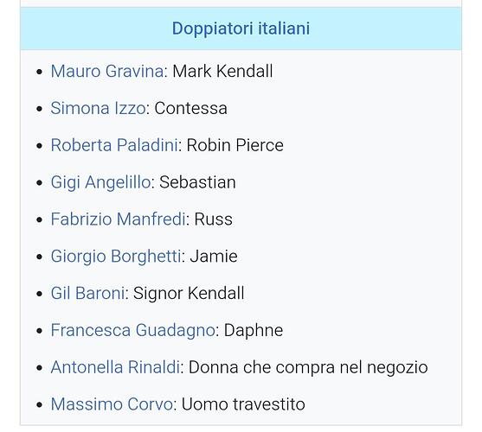The height and width of the screenshot is (432, 482).
Task: Follow the Massimo Corvo link
Action: click(x=112, y=404)
